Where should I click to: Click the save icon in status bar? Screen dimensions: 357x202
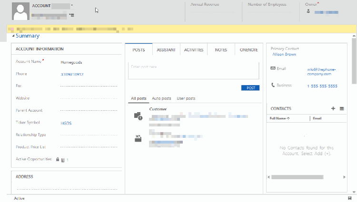coord(350,198)
